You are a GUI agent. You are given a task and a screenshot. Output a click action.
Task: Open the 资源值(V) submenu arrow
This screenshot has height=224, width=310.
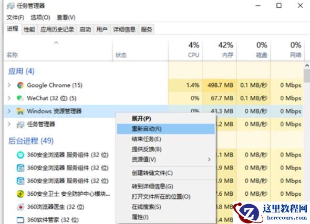209,159
